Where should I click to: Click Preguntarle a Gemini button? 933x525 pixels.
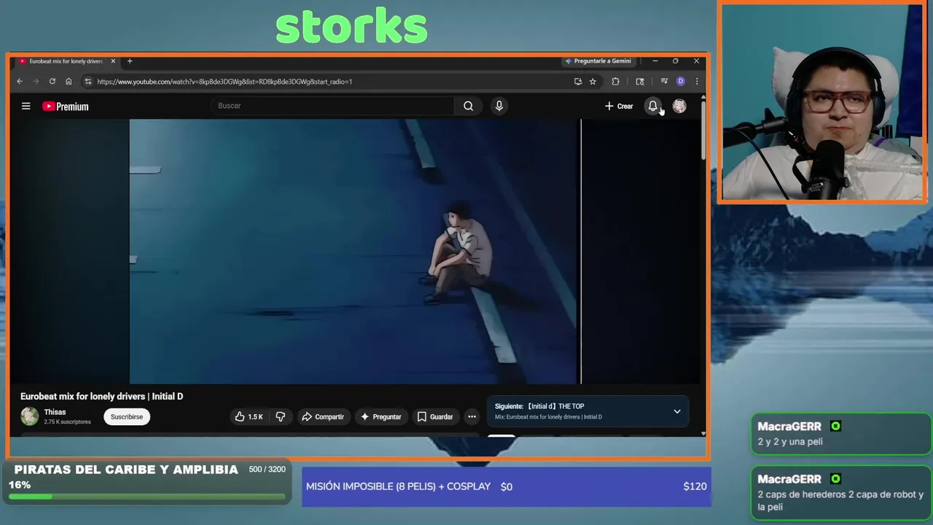point(598,61)
